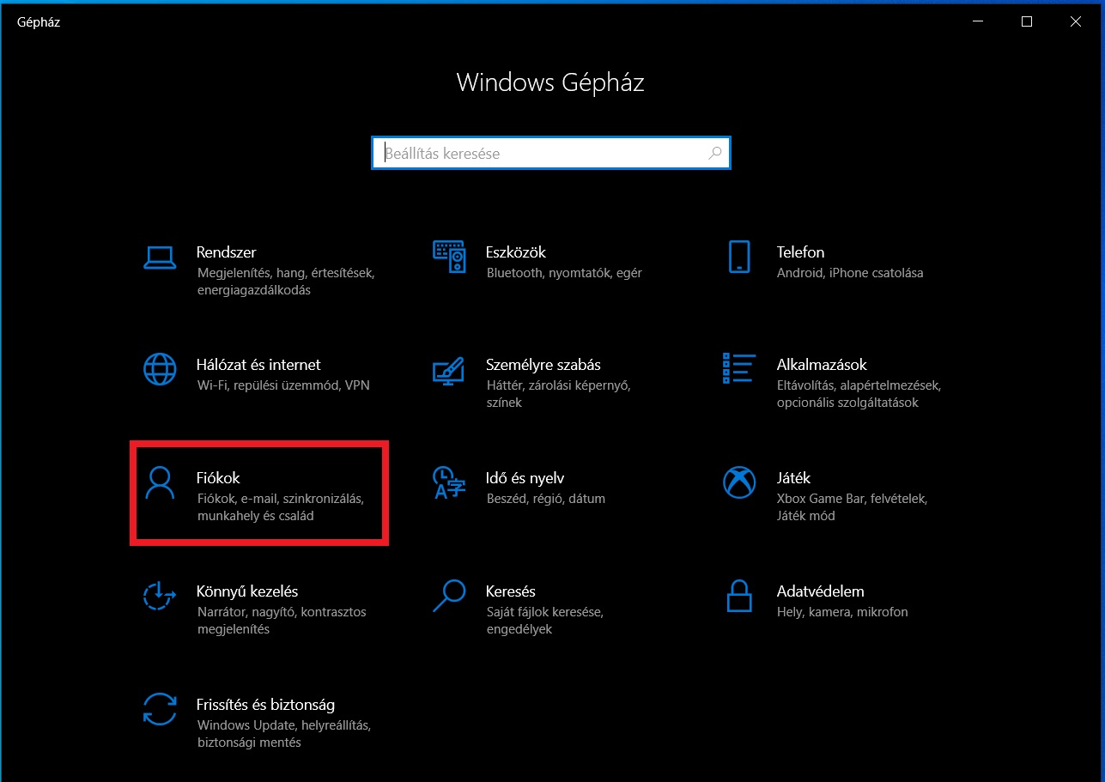Image resolution: width=1105 pixels, height=782 pixels.
Task: Minimize the Gépház window
Action: [x=977, y=22]
